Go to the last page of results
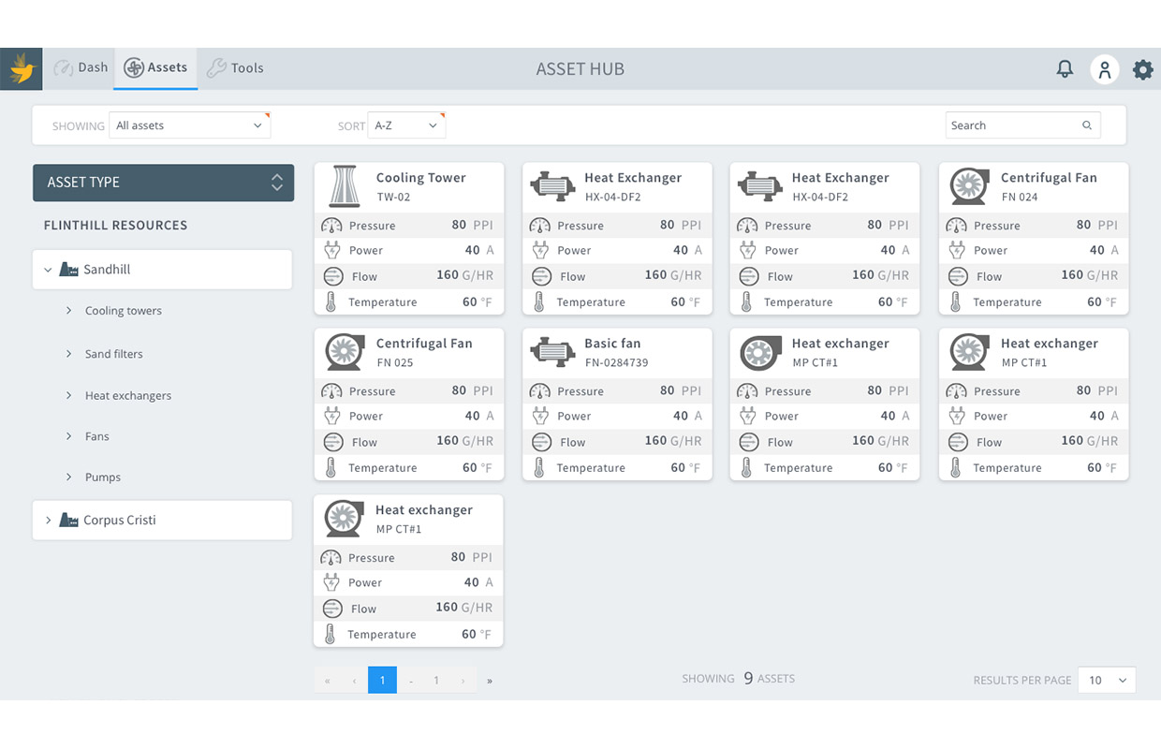 coord(490,681)
